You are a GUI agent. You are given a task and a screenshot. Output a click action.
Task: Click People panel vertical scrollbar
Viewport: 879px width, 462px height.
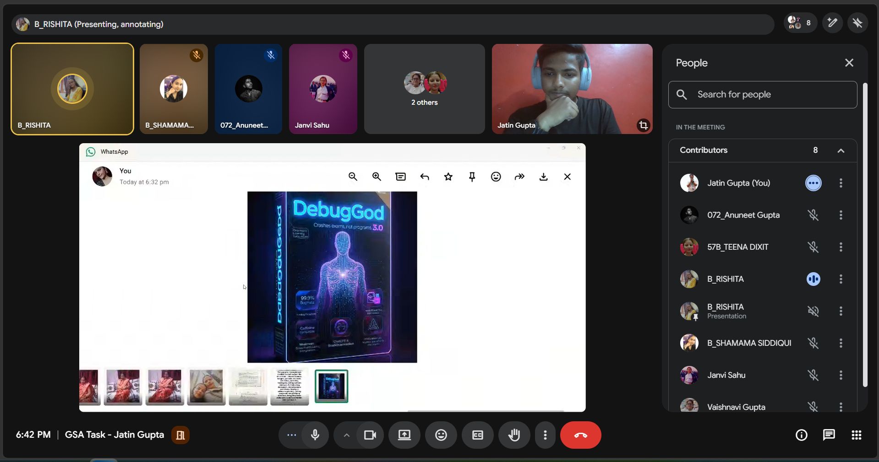click(x=865, y=235)
